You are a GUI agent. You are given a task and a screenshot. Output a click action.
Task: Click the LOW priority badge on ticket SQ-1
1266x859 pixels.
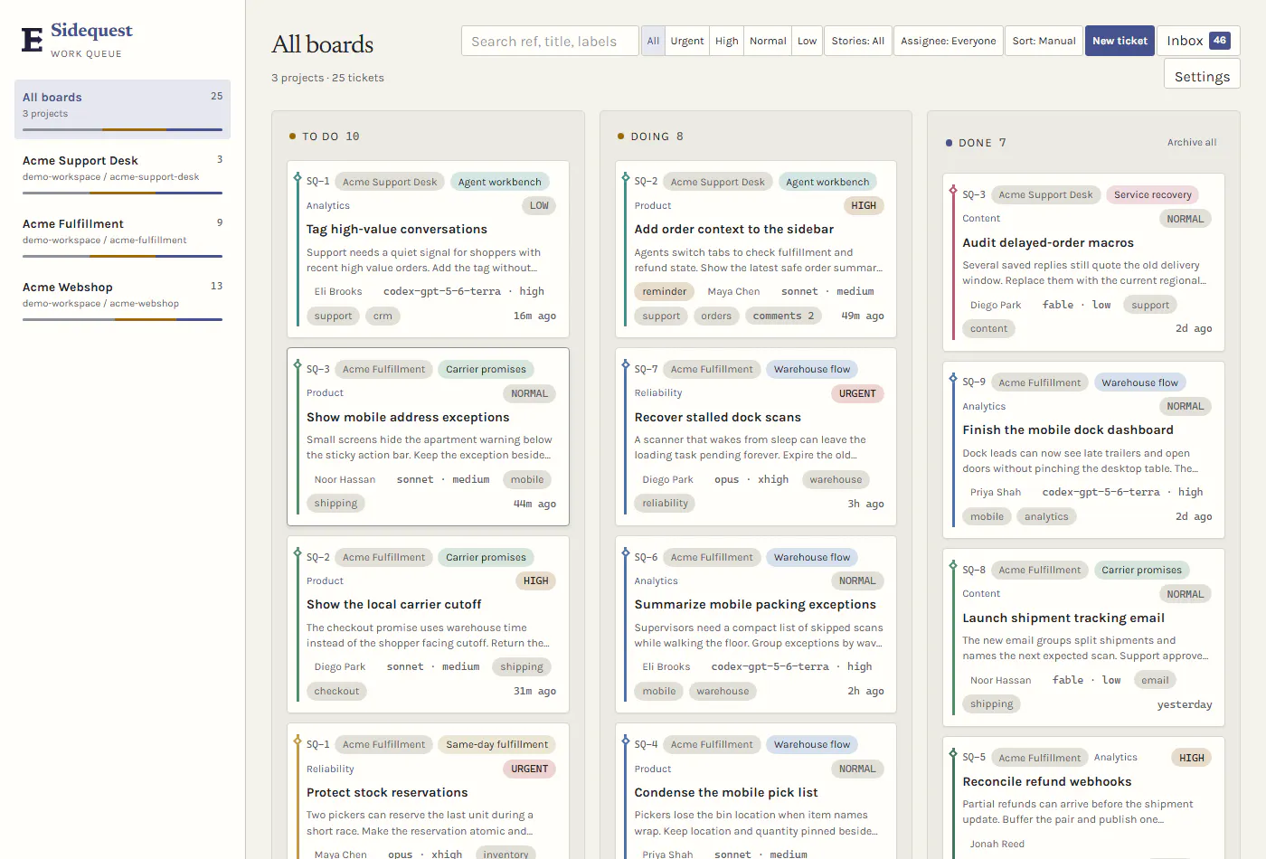tap(539, 205)
